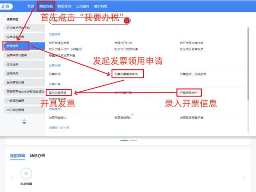Click the active blue carousel page indicator
The width and height of the screenshot is (256, 192).
pyautogui.click(x=124, y=140)
